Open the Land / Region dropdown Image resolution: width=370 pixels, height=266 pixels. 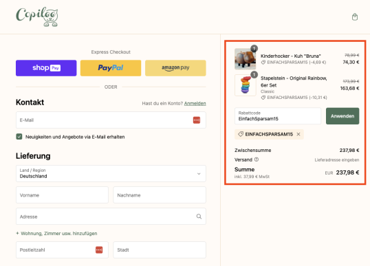click(x=111, y=174)
